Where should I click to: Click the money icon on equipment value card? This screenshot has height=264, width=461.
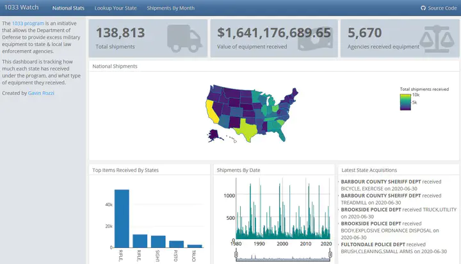pos(315,39)
